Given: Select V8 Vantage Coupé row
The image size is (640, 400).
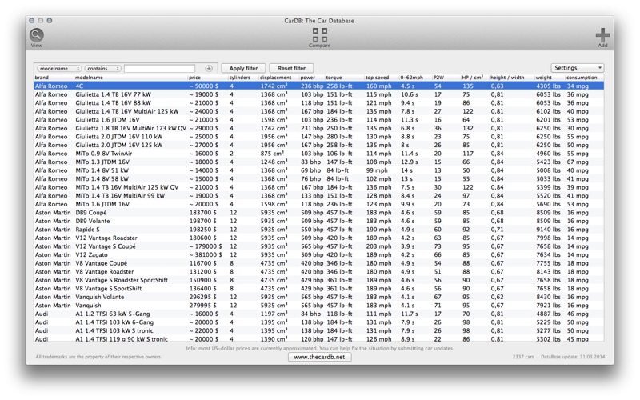Looking at the screenshot, I should tap(318, 263).
